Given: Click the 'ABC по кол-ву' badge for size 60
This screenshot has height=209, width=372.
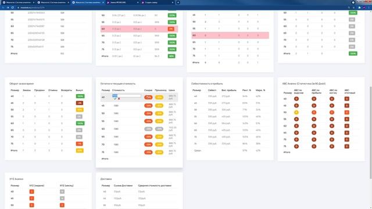Looking at the screenshot, I should tap(332, 126).
